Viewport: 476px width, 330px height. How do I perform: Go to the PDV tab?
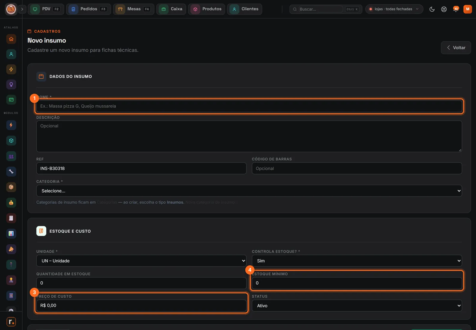pyautogui.click(x=46, y=9)
